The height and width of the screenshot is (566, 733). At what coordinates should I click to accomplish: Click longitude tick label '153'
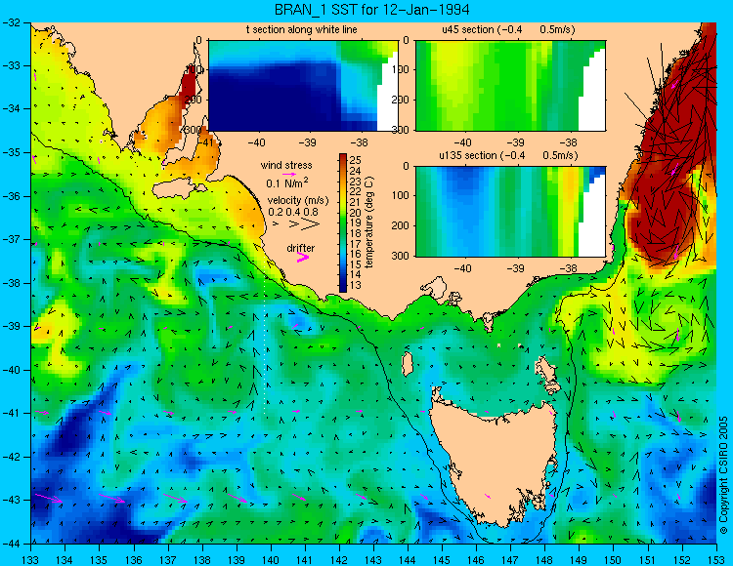click(716, 559)
